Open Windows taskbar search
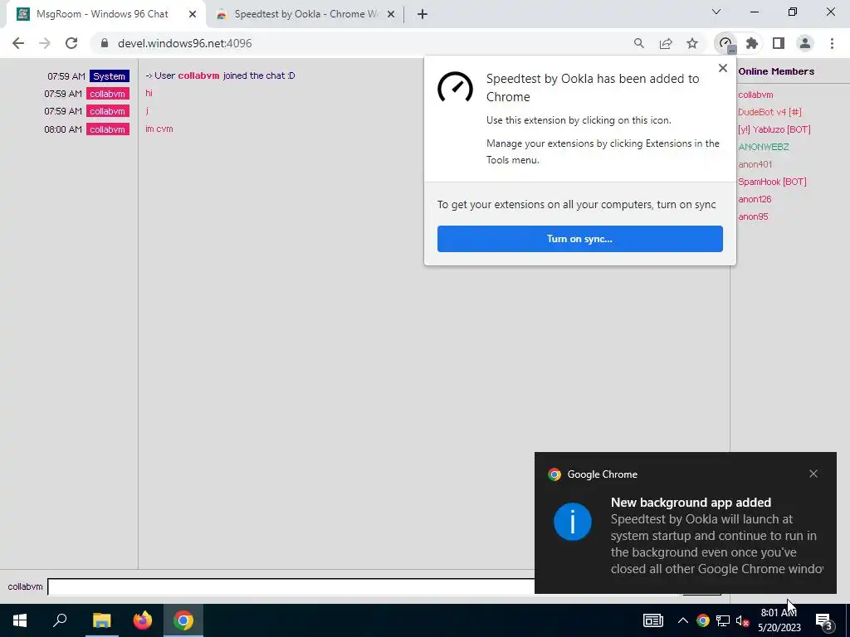850x637 pixels. pyautogui.click(x=60, y=620)
